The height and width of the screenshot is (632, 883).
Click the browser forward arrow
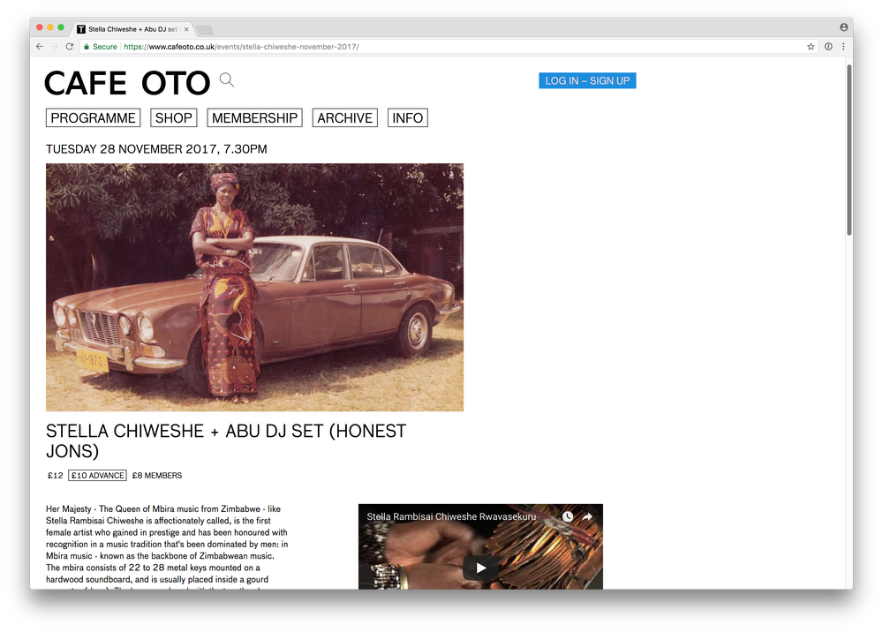point(55,47)
